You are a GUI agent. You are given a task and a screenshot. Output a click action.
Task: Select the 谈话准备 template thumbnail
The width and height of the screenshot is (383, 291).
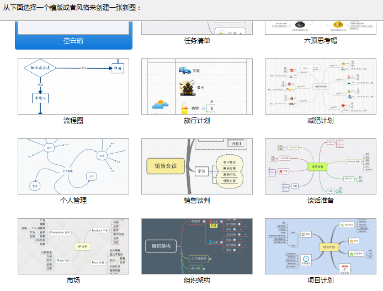coord(321,166)
